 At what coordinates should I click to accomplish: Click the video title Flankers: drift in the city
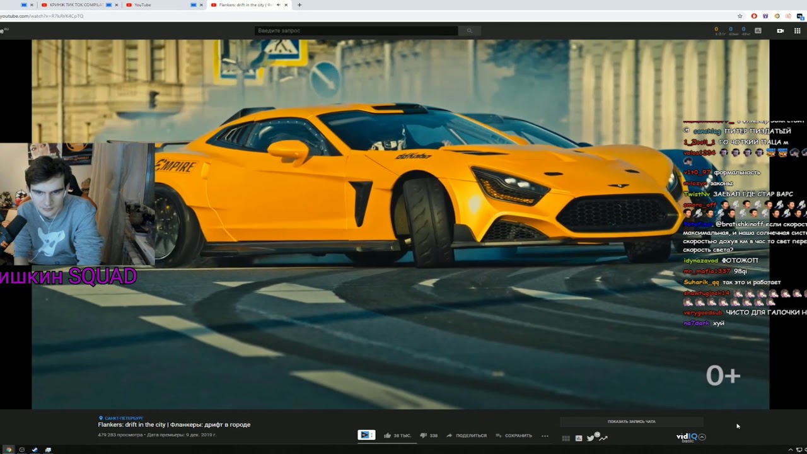[x=174, y=424]
